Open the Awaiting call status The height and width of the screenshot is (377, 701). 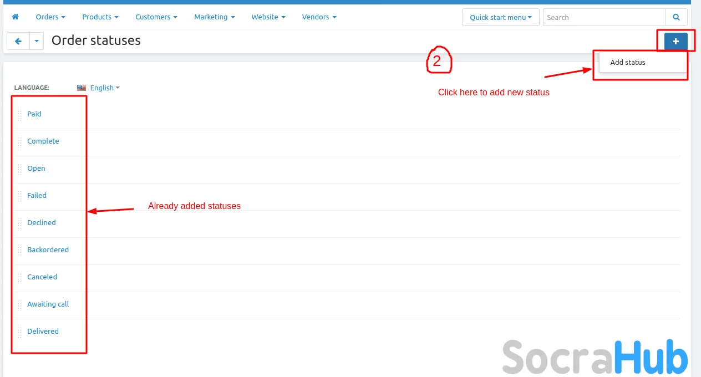(48, 304)
